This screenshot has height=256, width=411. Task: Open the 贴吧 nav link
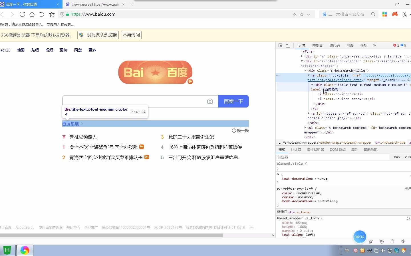[x=35, y=50]
